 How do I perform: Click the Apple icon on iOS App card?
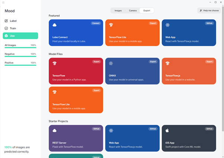pyautogui.click(x=168, y=131)
